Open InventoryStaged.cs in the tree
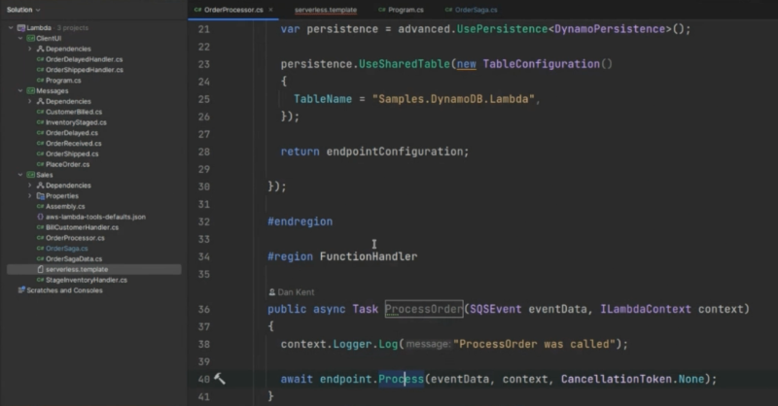 [76, 122]
